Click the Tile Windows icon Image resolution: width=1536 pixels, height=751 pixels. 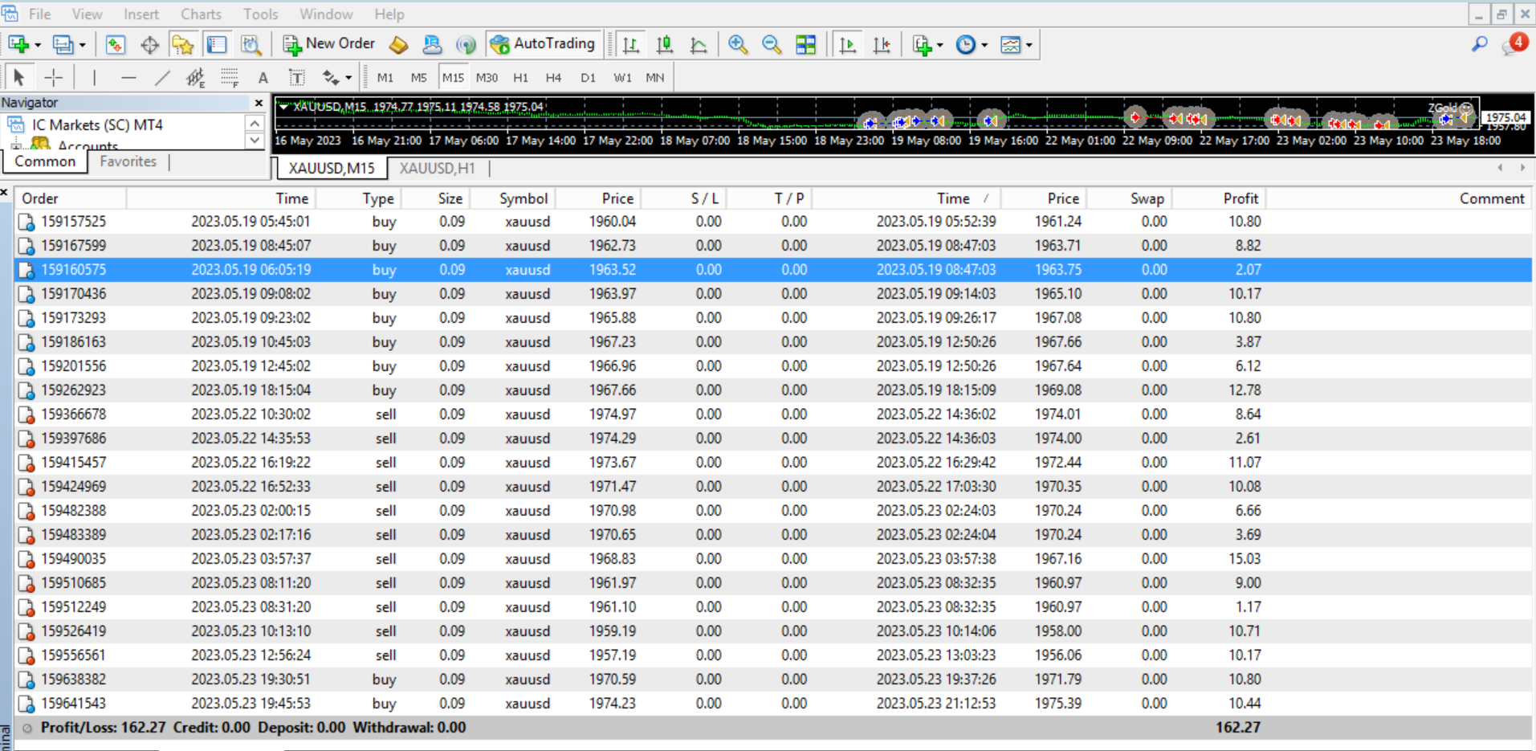805,45
